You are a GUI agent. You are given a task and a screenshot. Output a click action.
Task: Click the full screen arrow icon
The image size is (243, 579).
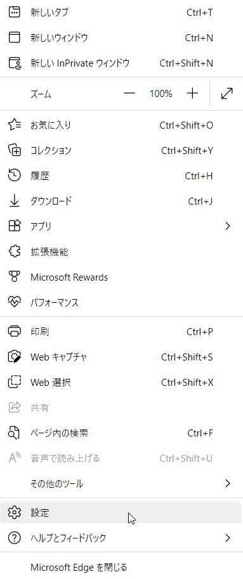click(x=227, y=94)
